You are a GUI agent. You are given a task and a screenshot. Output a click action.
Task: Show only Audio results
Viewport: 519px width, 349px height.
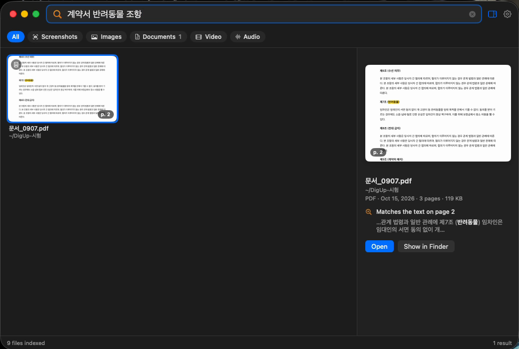point(248,37)
